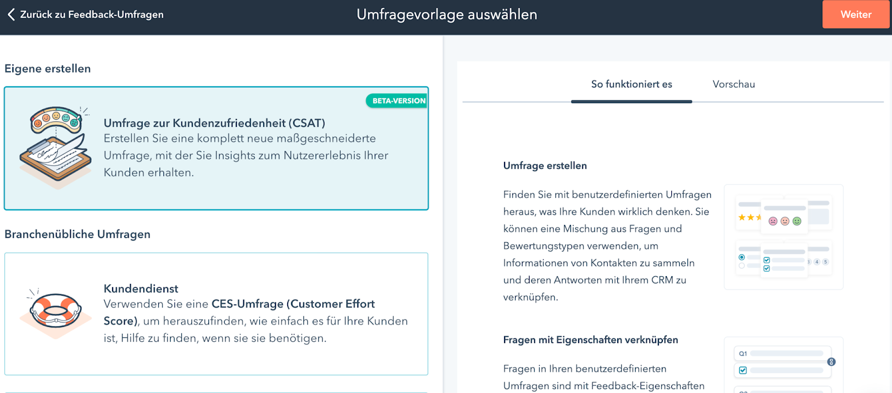The image size is (892, 393).
Task: Click the CSAT clipboard survey illustration
Action: (56, 147)
